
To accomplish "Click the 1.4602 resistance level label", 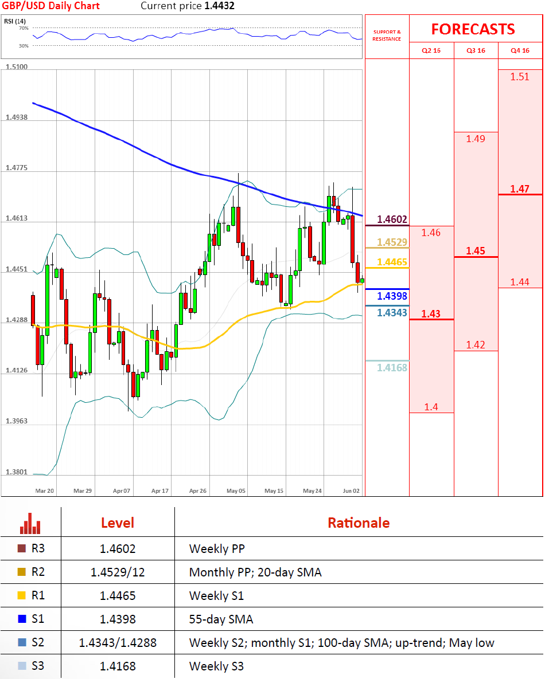I will tap(392, 219).
